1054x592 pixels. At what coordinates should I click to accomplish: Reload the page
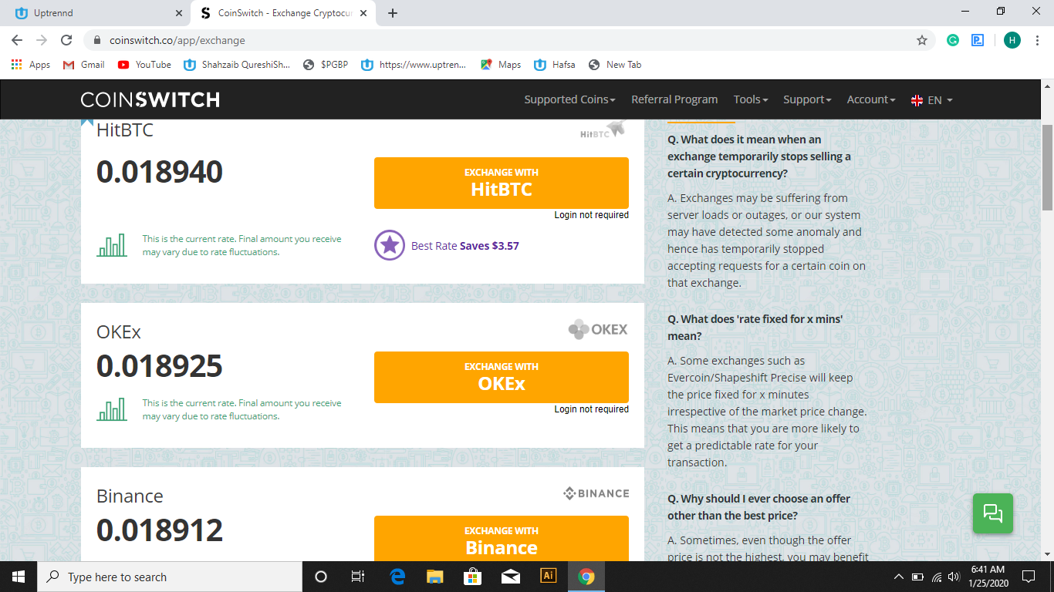(66, 40)
